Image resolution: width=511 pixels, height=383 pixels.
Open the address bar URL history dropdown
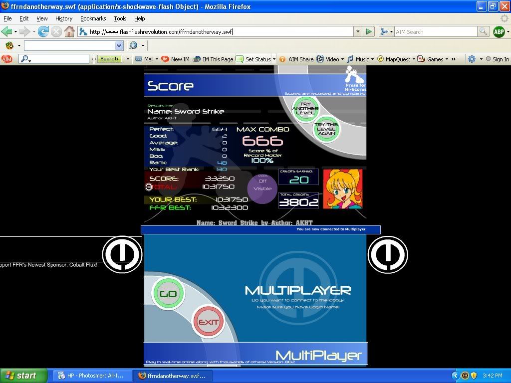pos(357,31)
